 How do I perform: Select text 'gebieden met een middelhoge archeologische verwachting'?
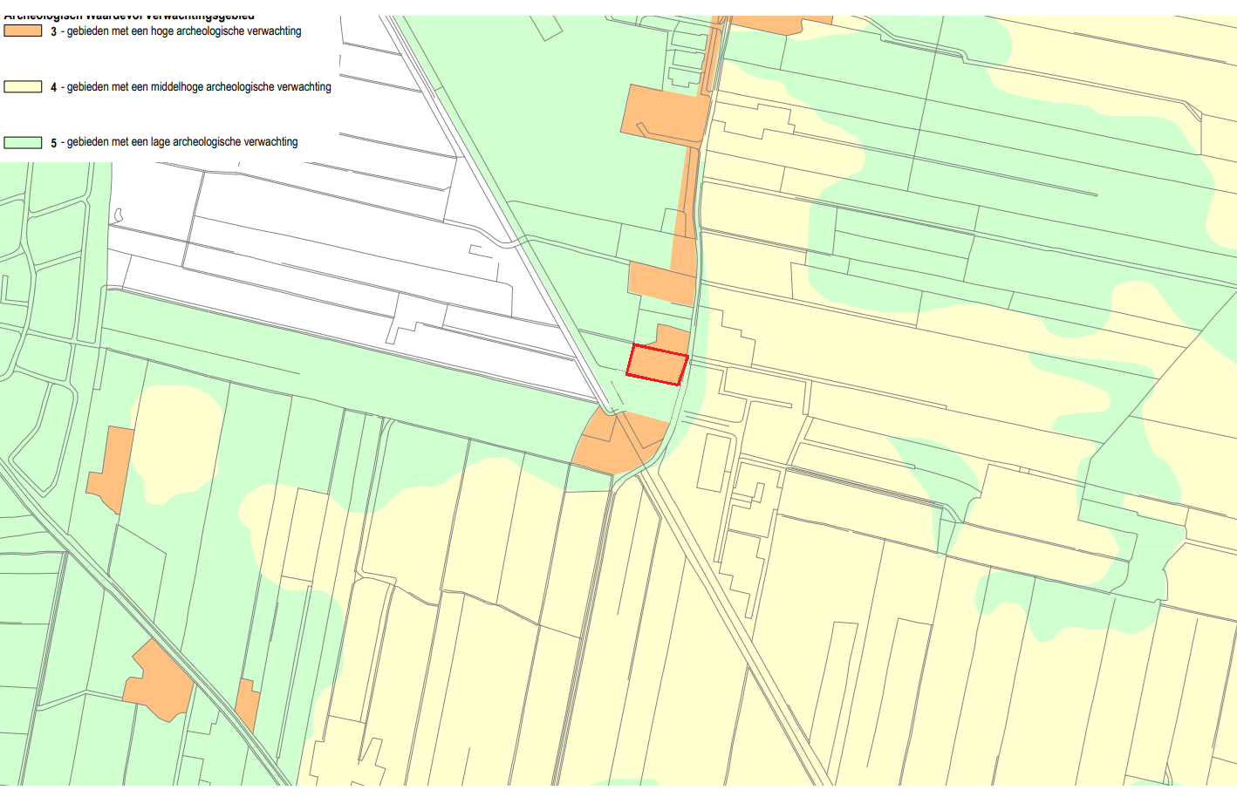pyautogui.click(x=199, y=87)
